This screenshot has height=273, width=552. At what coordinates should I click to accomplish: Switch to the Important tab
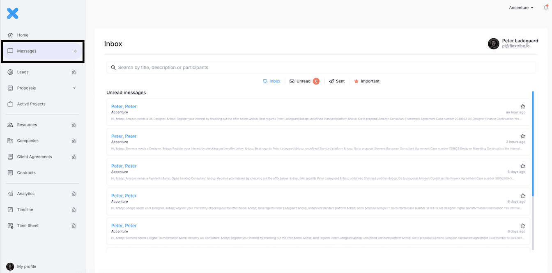(367, 81)
